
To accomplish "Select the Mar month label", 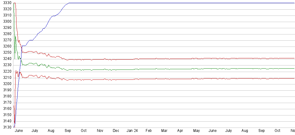I will point(164,131).
